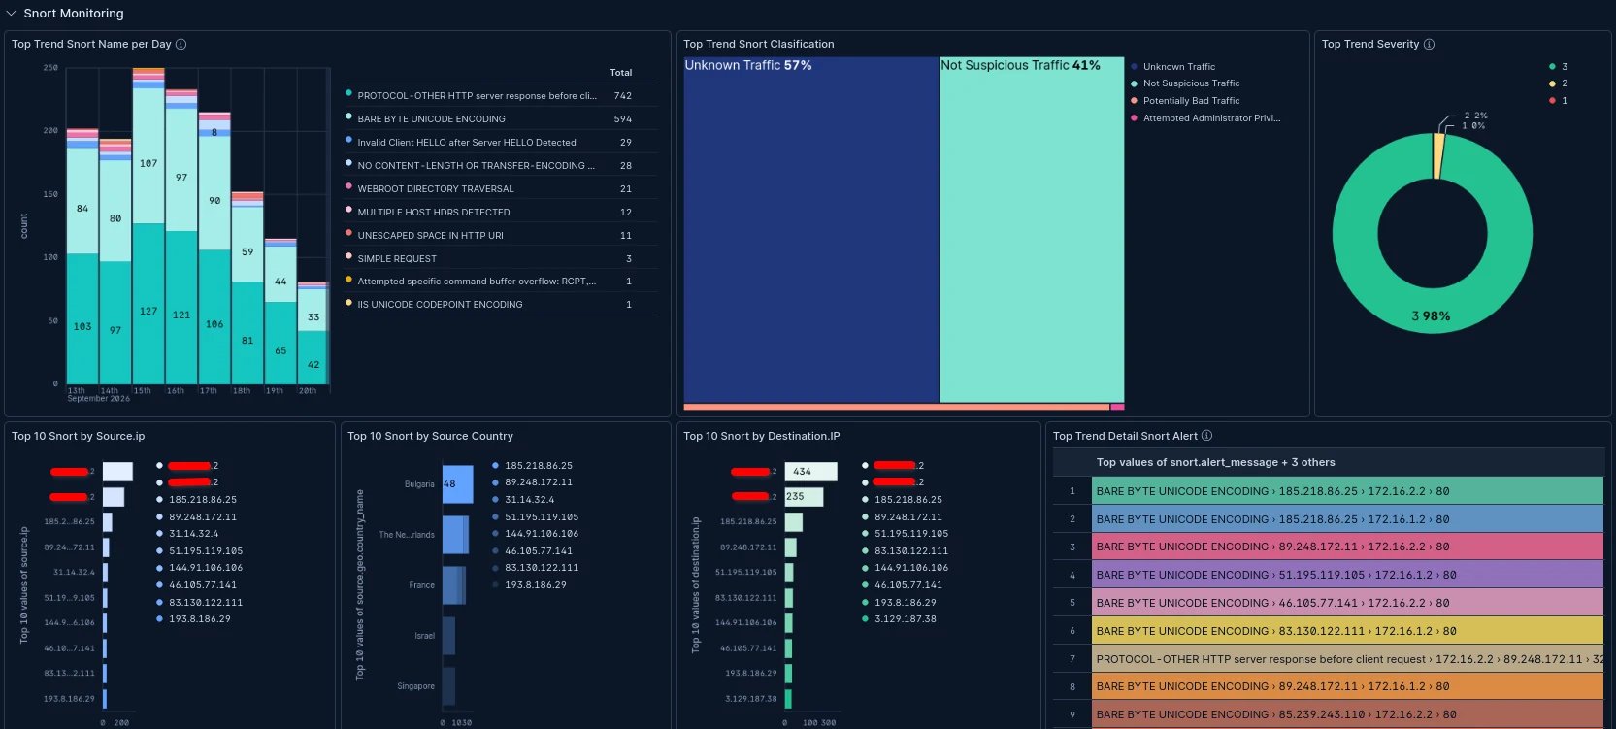Select WEBROOT DIRECTORY TRAVERSAL legend entry
The height and width of the screenshot is (729, 1616).
pos(436,189)
